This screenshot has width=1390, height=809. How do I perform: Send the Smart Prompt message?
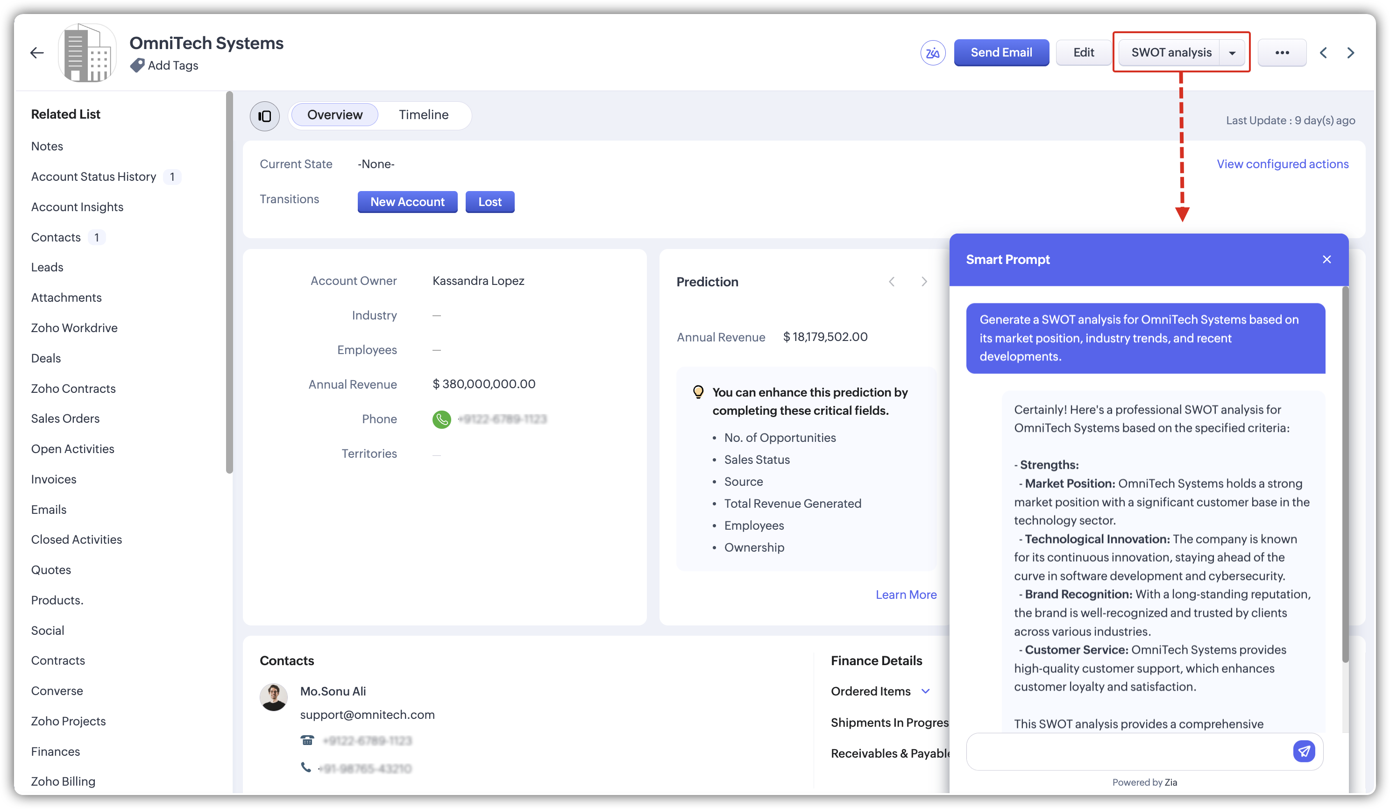click(1304, 751)
